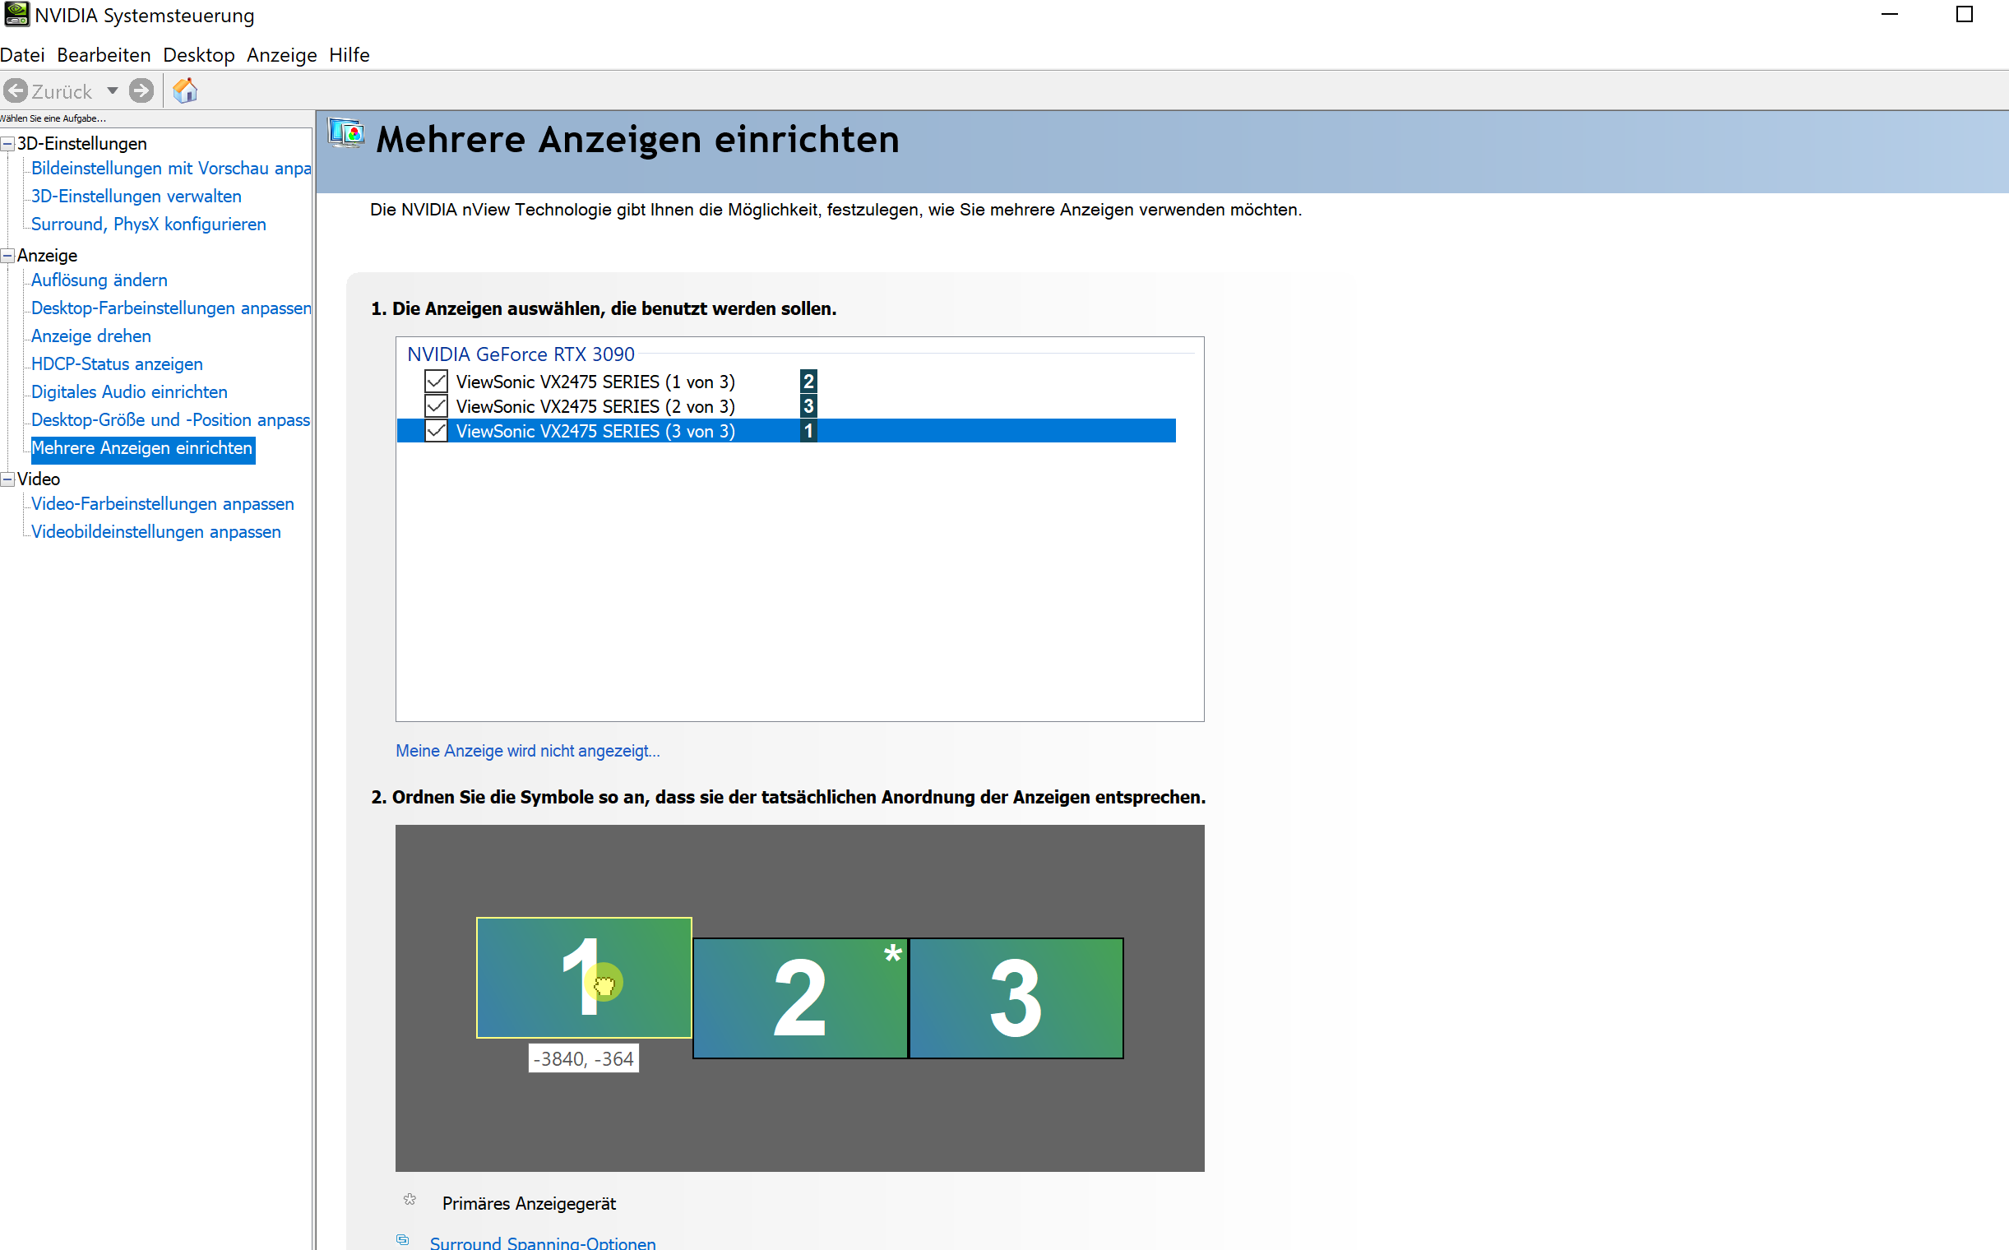The height and width of the screenshot is (1250, 2009).
Task: Open 'Auflösung ändern' in the sidebar
Action: point(100,280)
